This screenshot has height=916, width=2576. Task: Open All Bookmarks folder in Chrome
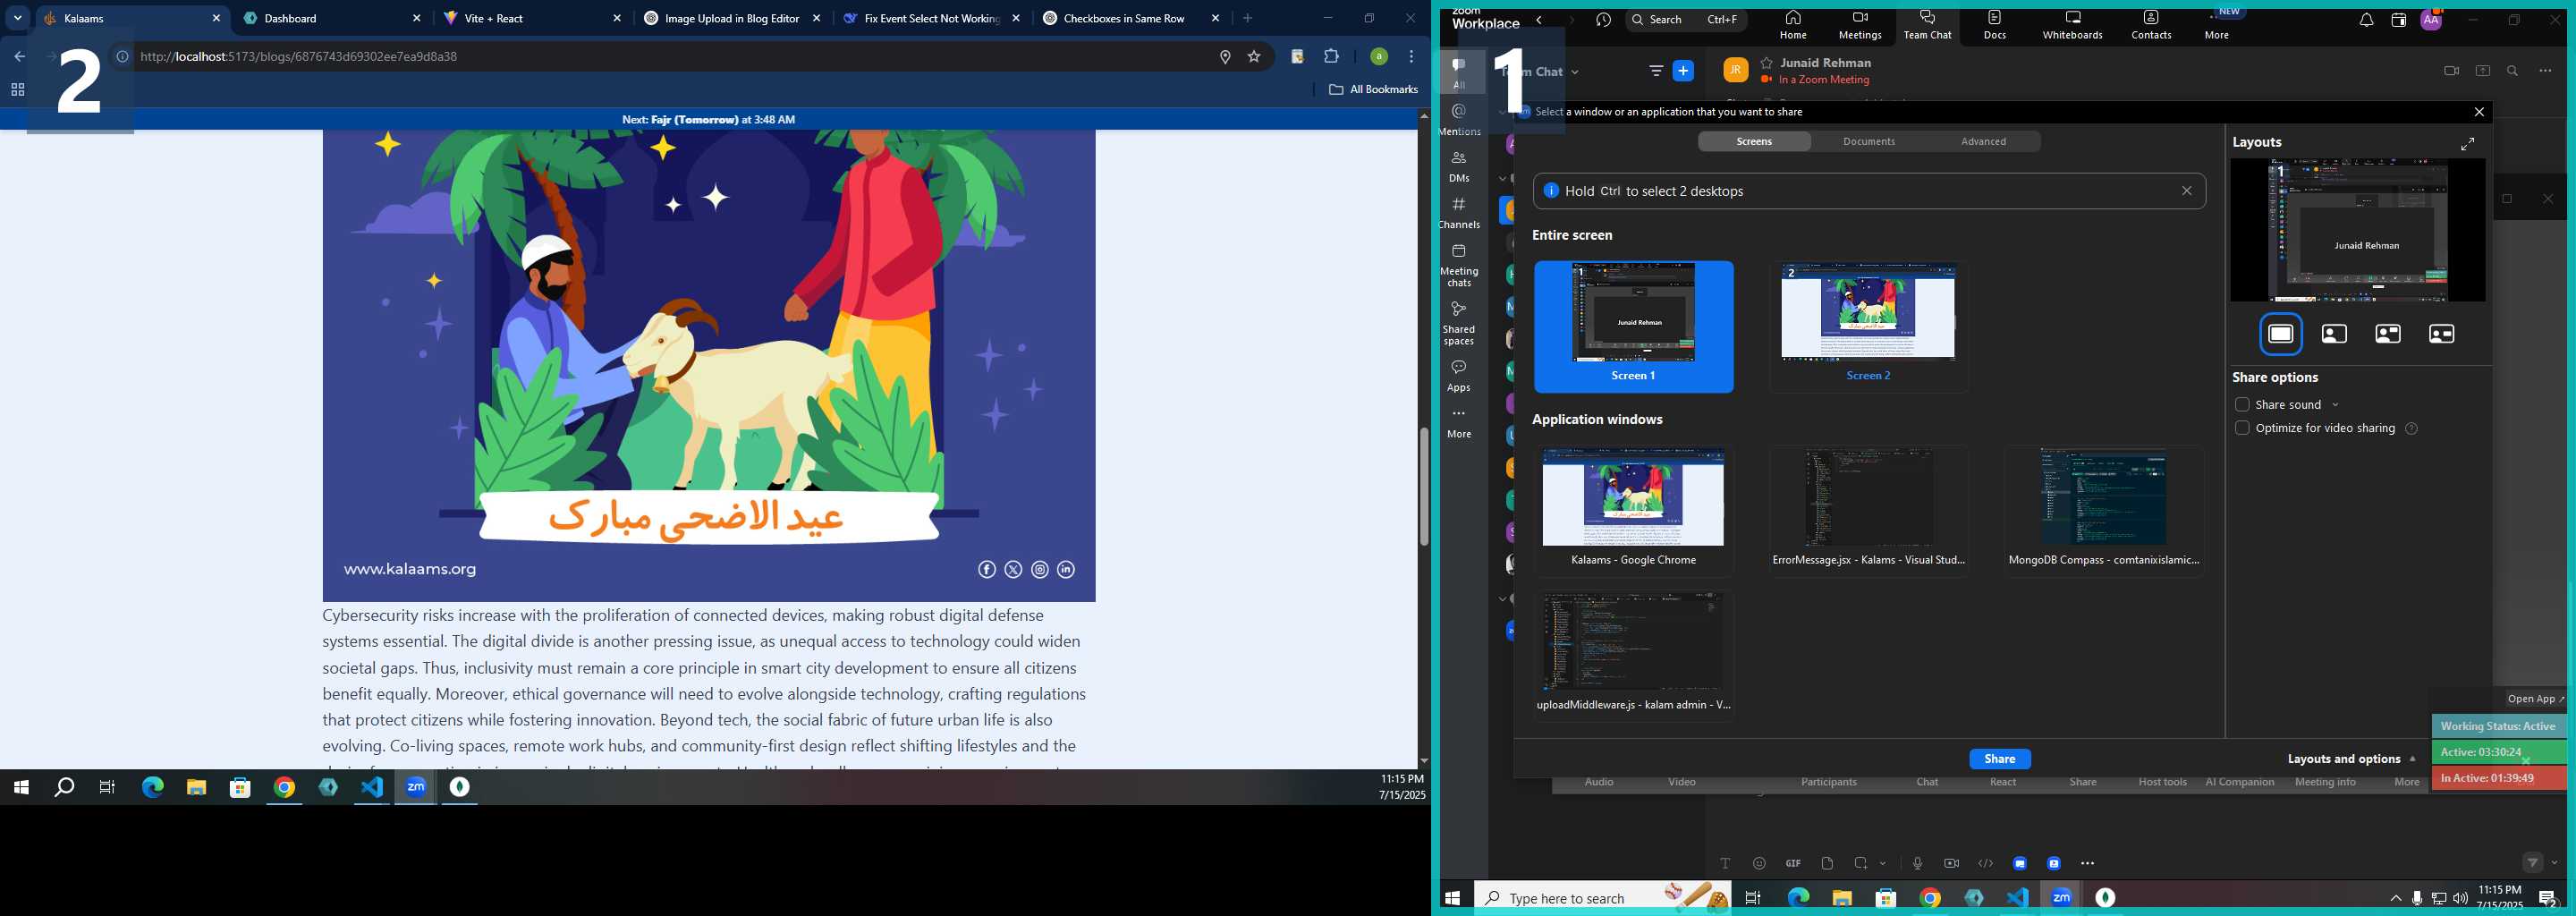[x=1373, y=89]
